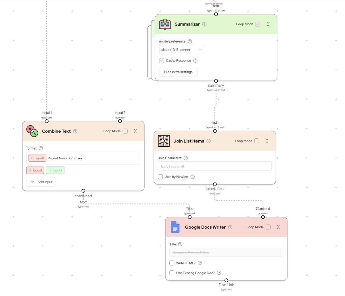
Task: Open help for Cache Response
Action: pos(195,61)
